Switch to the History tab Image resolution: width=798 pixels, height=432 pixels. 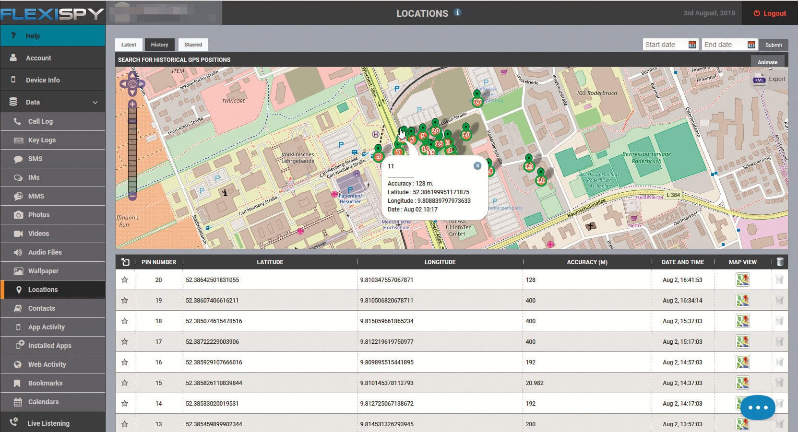coord(160,44)
